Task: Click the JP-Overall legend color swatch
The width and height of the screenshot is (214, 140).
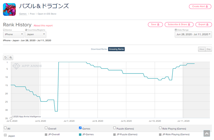Action: (46, 135)
